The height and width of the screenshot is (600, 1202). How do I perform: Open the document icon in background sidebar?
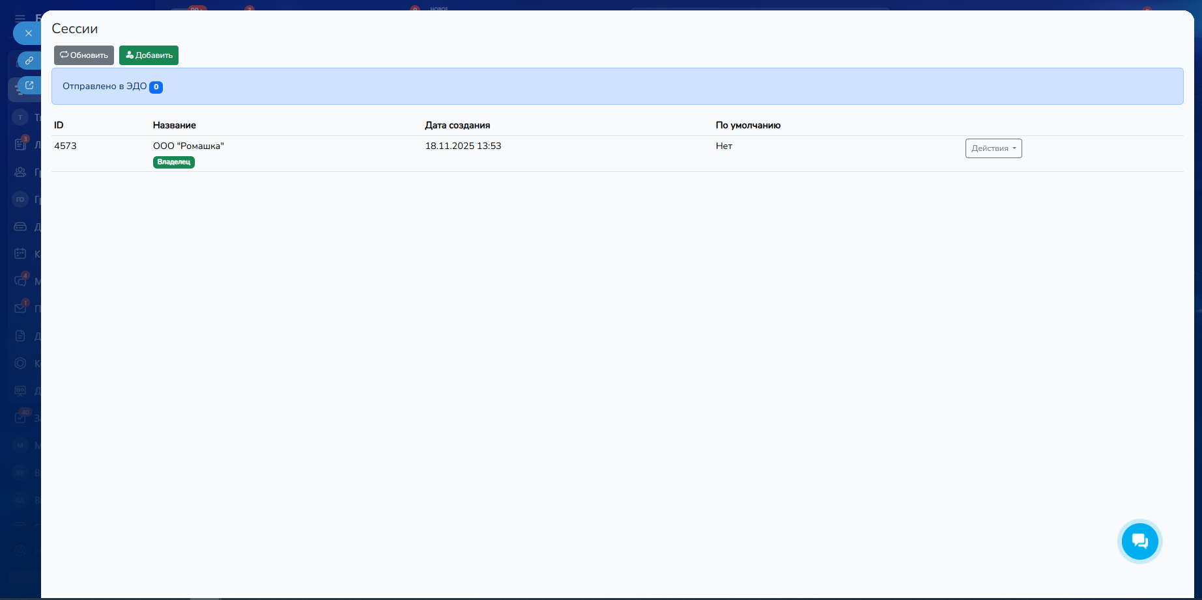click(21, 336)
